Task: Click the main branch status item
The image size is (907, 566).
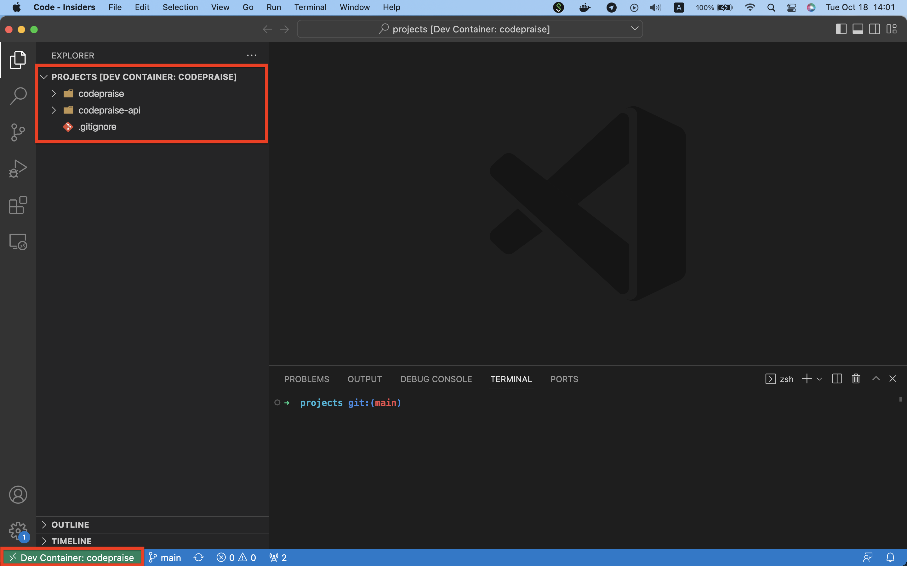Action: coord(165,558)
